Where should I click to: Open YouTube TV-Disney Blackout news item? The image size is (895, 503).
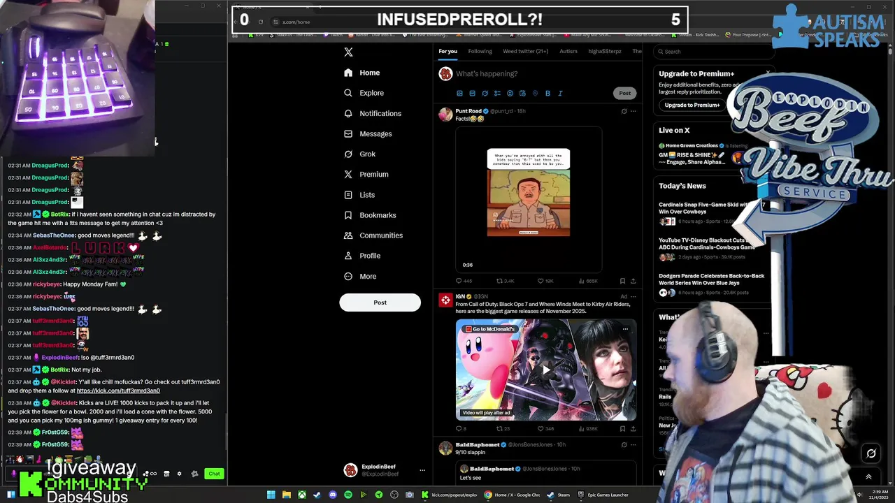[x=706, y=244]
